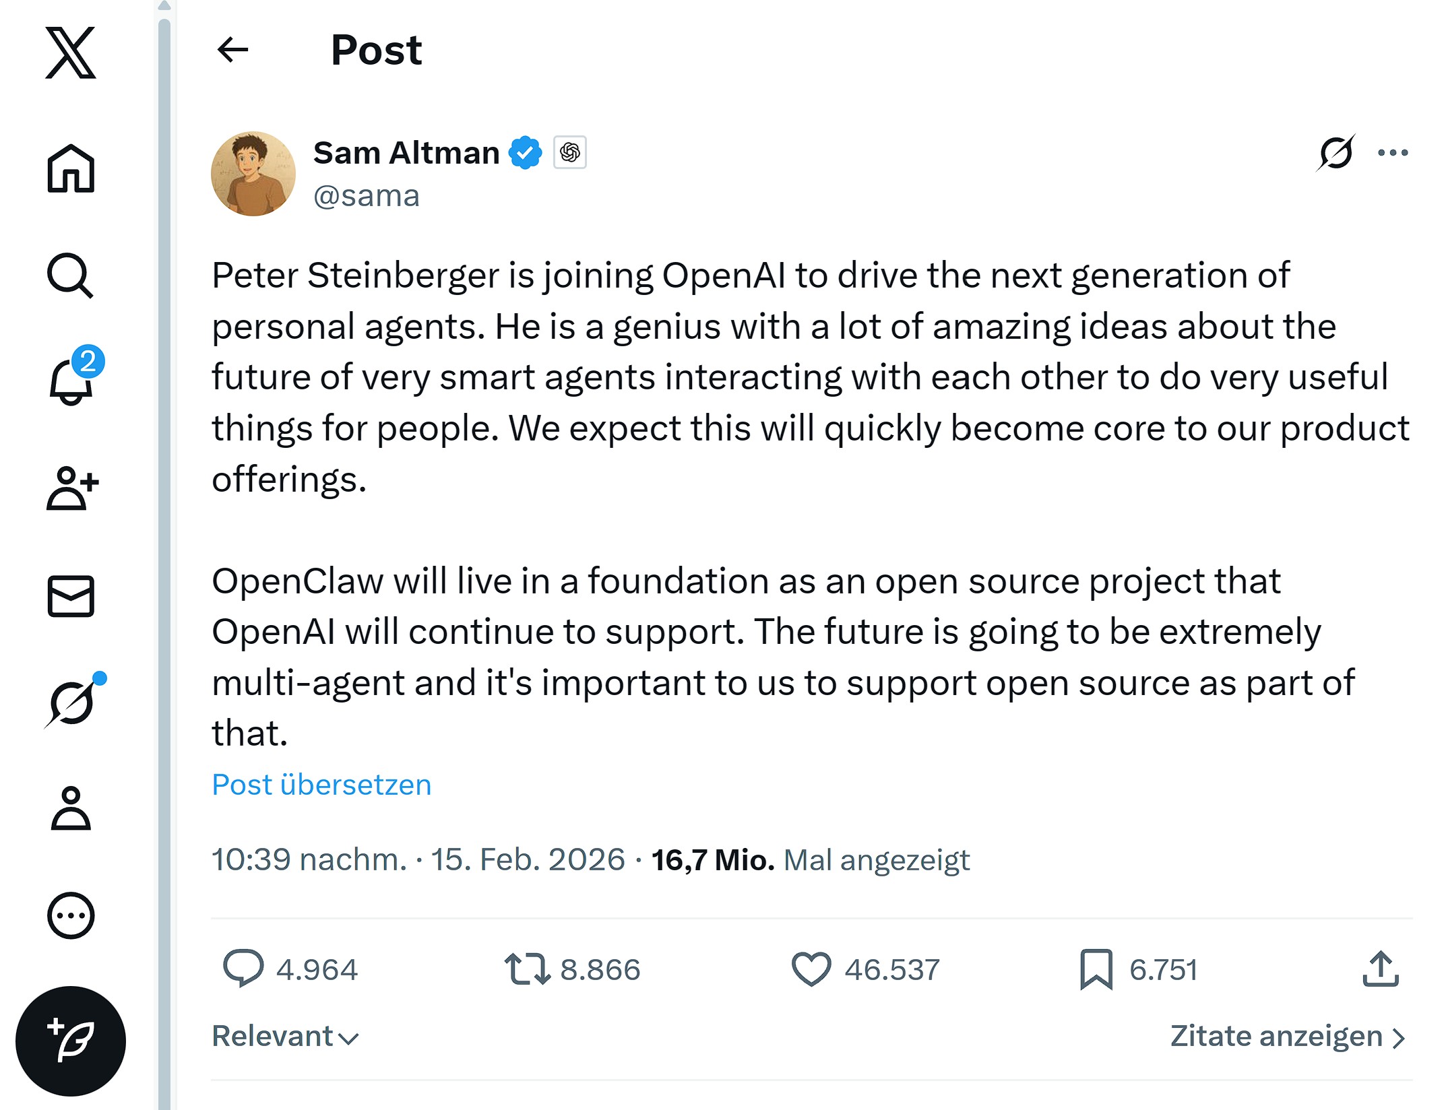Screen dimensions: 1444x1110
Task: Open Direct Messages envelope icon
Action: 71,596
